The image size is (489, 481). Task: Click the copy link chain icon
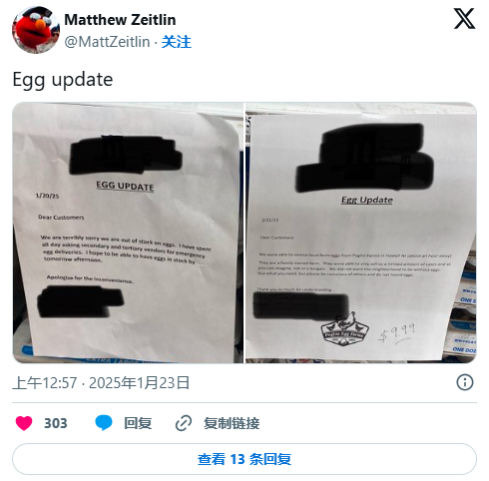point(184,423)
